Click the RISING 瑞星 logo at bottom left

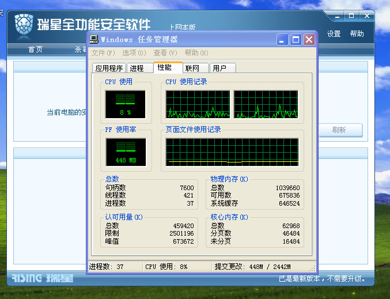[43, 278]
